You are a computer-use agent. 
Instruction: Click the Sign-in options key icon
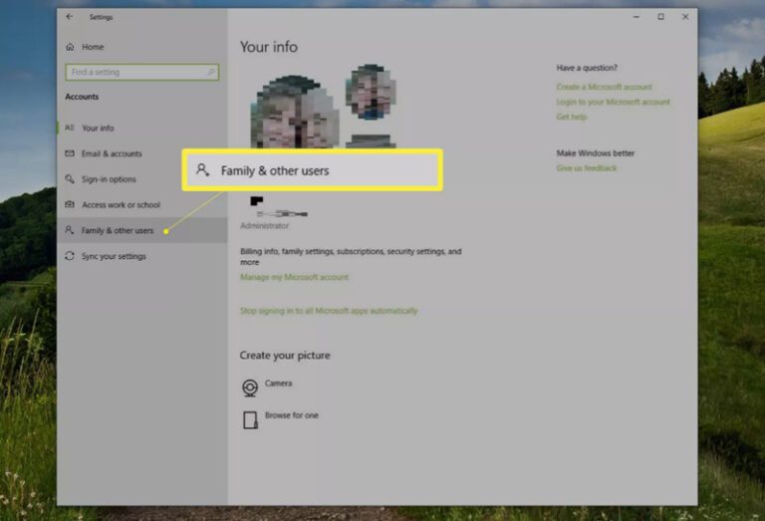70,179
